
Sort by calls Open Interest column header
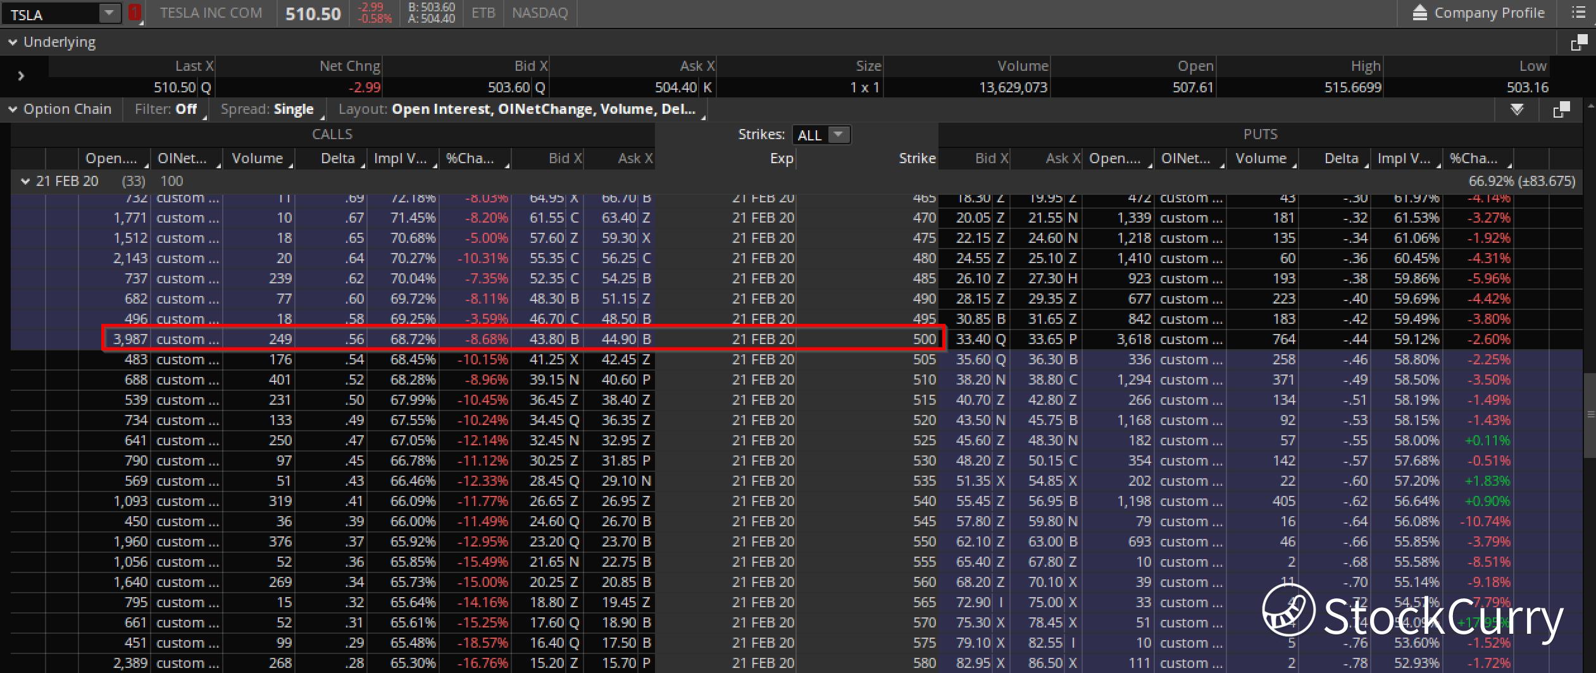[x=114, y=158]
